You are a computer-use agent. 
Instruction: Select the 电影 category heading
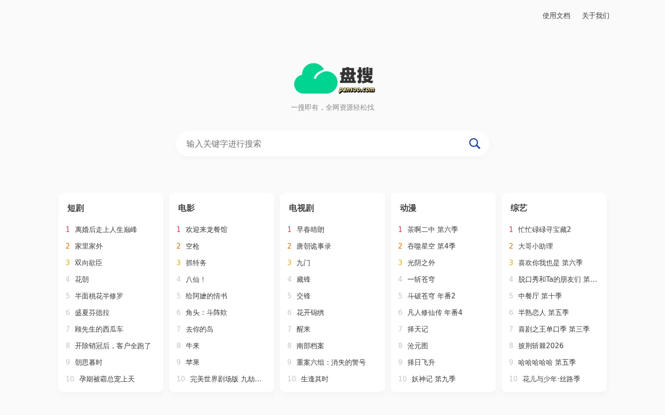[187, 208]
